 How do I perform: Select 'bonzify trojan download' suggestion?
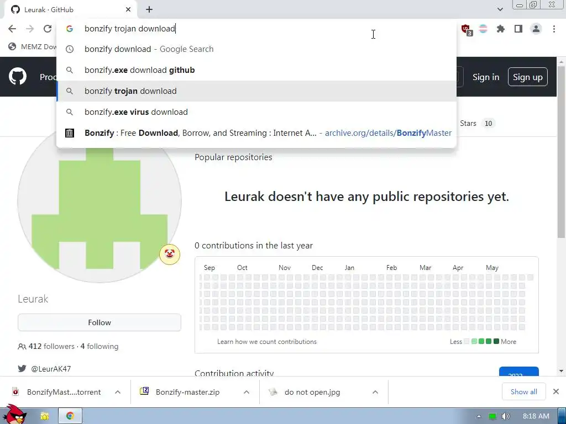coord(256,91)
